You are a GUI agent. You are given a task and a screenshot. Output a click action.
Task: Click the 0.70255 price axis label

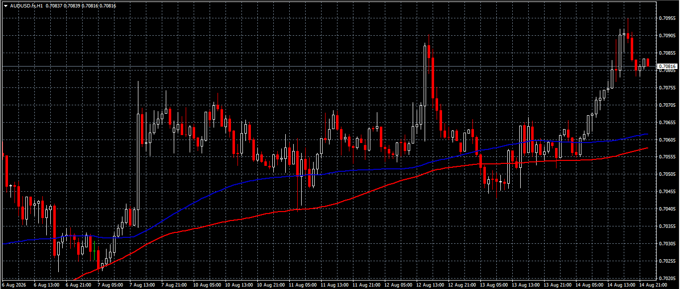[x=667, y=261]
